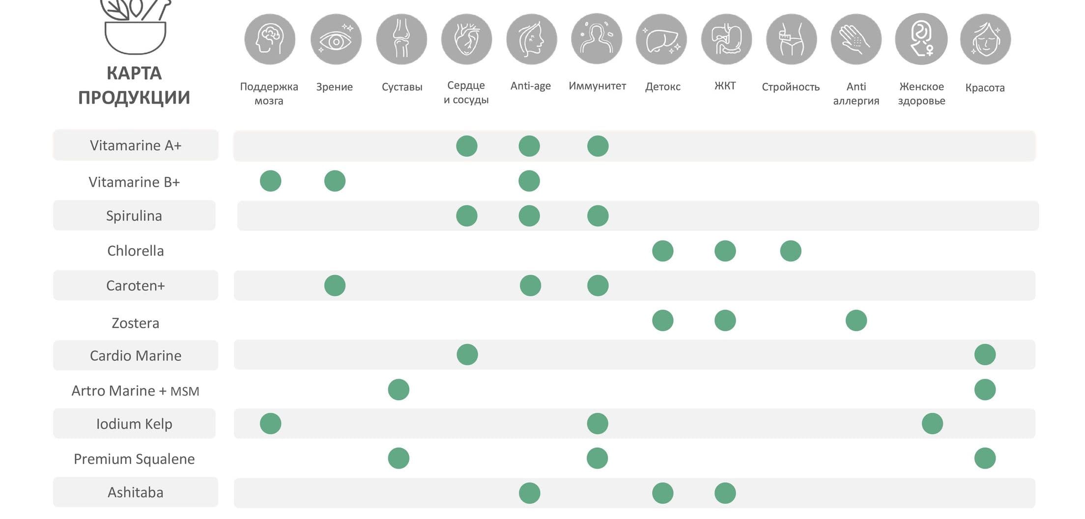
Task: Click the brain support icon
Action: [x=270, y=39]
